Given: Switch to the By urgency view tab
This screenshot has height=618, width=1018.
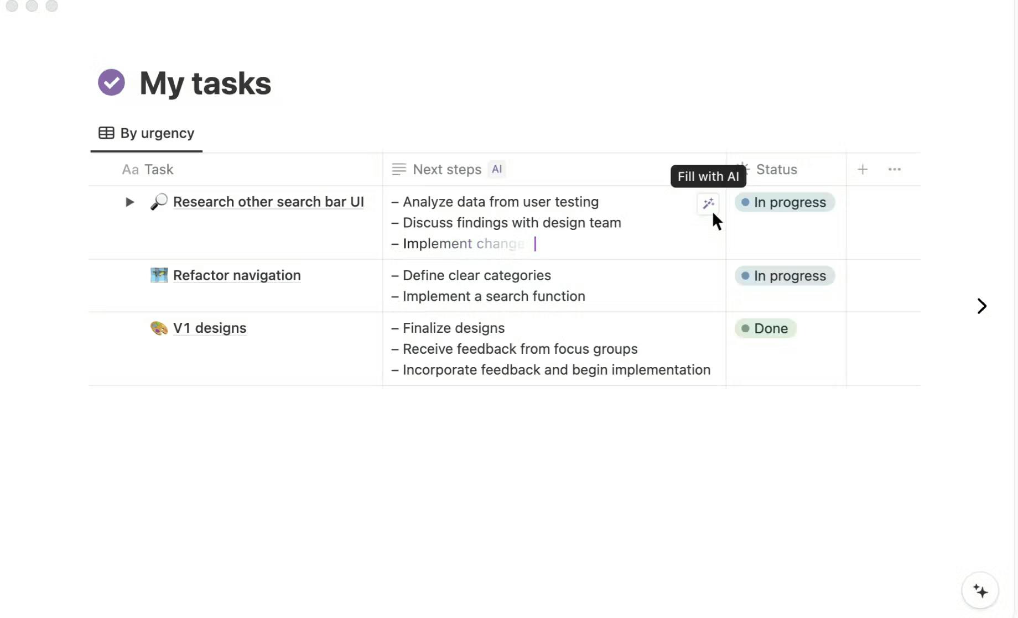Looking at the screenshot, I should tap(157, 133).
